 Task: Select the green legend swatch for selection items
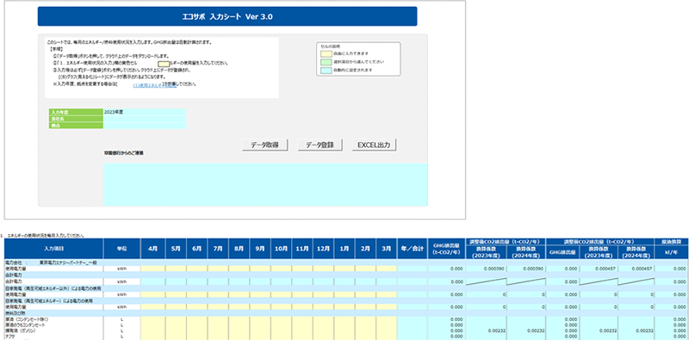point(326,62)
